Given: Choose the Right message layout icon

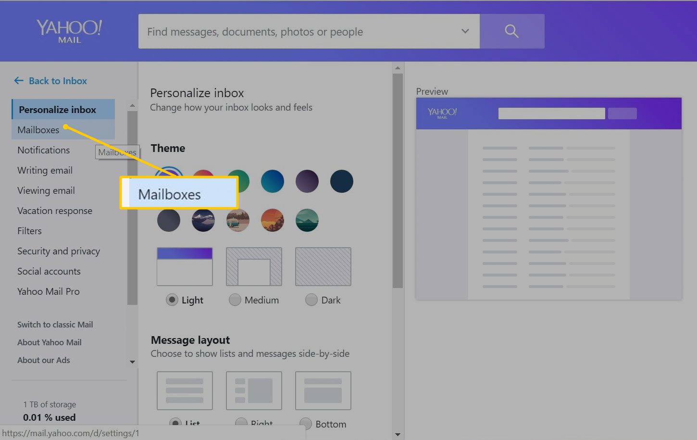Looking at the screenshot, I should click(254, 390).
